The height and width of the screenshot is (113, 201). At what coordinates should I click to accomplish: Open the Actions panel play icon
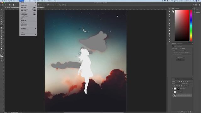pos(170,11)
